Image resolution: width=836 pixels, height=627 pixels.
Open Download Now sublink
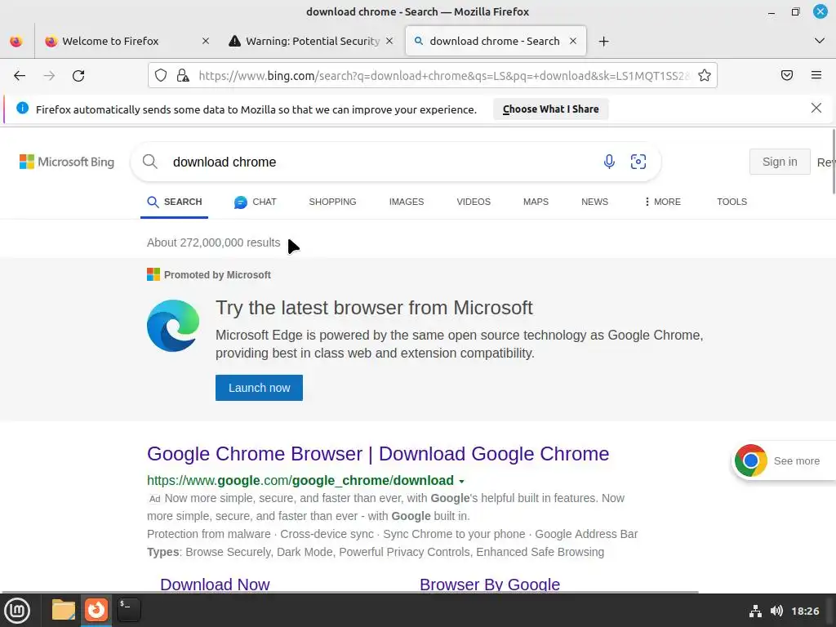tap(215, 584)
